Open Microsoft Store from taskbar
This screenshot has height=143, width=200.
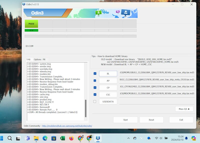(53, 138)
